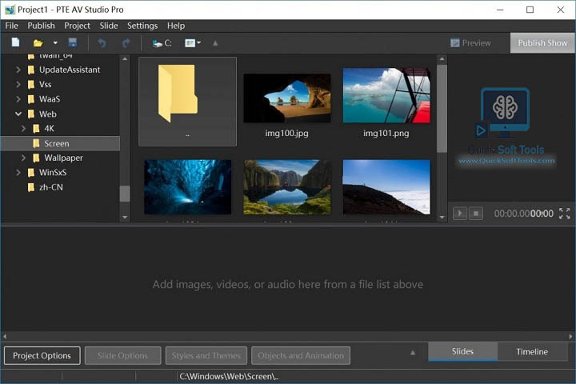Expand the 4K folder node
Viewport: 576px width, 384px height.
coord(23,128)
